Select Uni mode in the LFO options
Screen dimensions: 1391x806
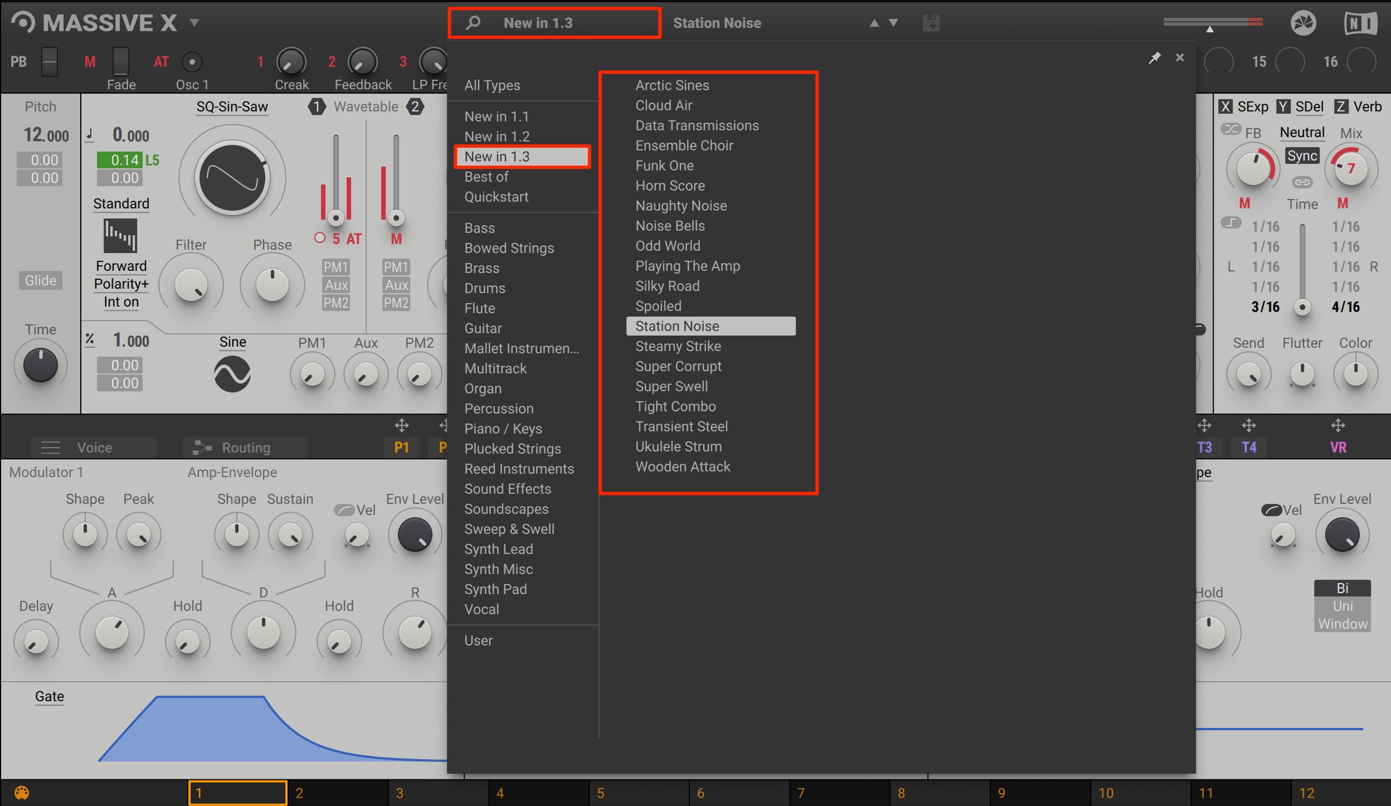(x=1343, y=606)
